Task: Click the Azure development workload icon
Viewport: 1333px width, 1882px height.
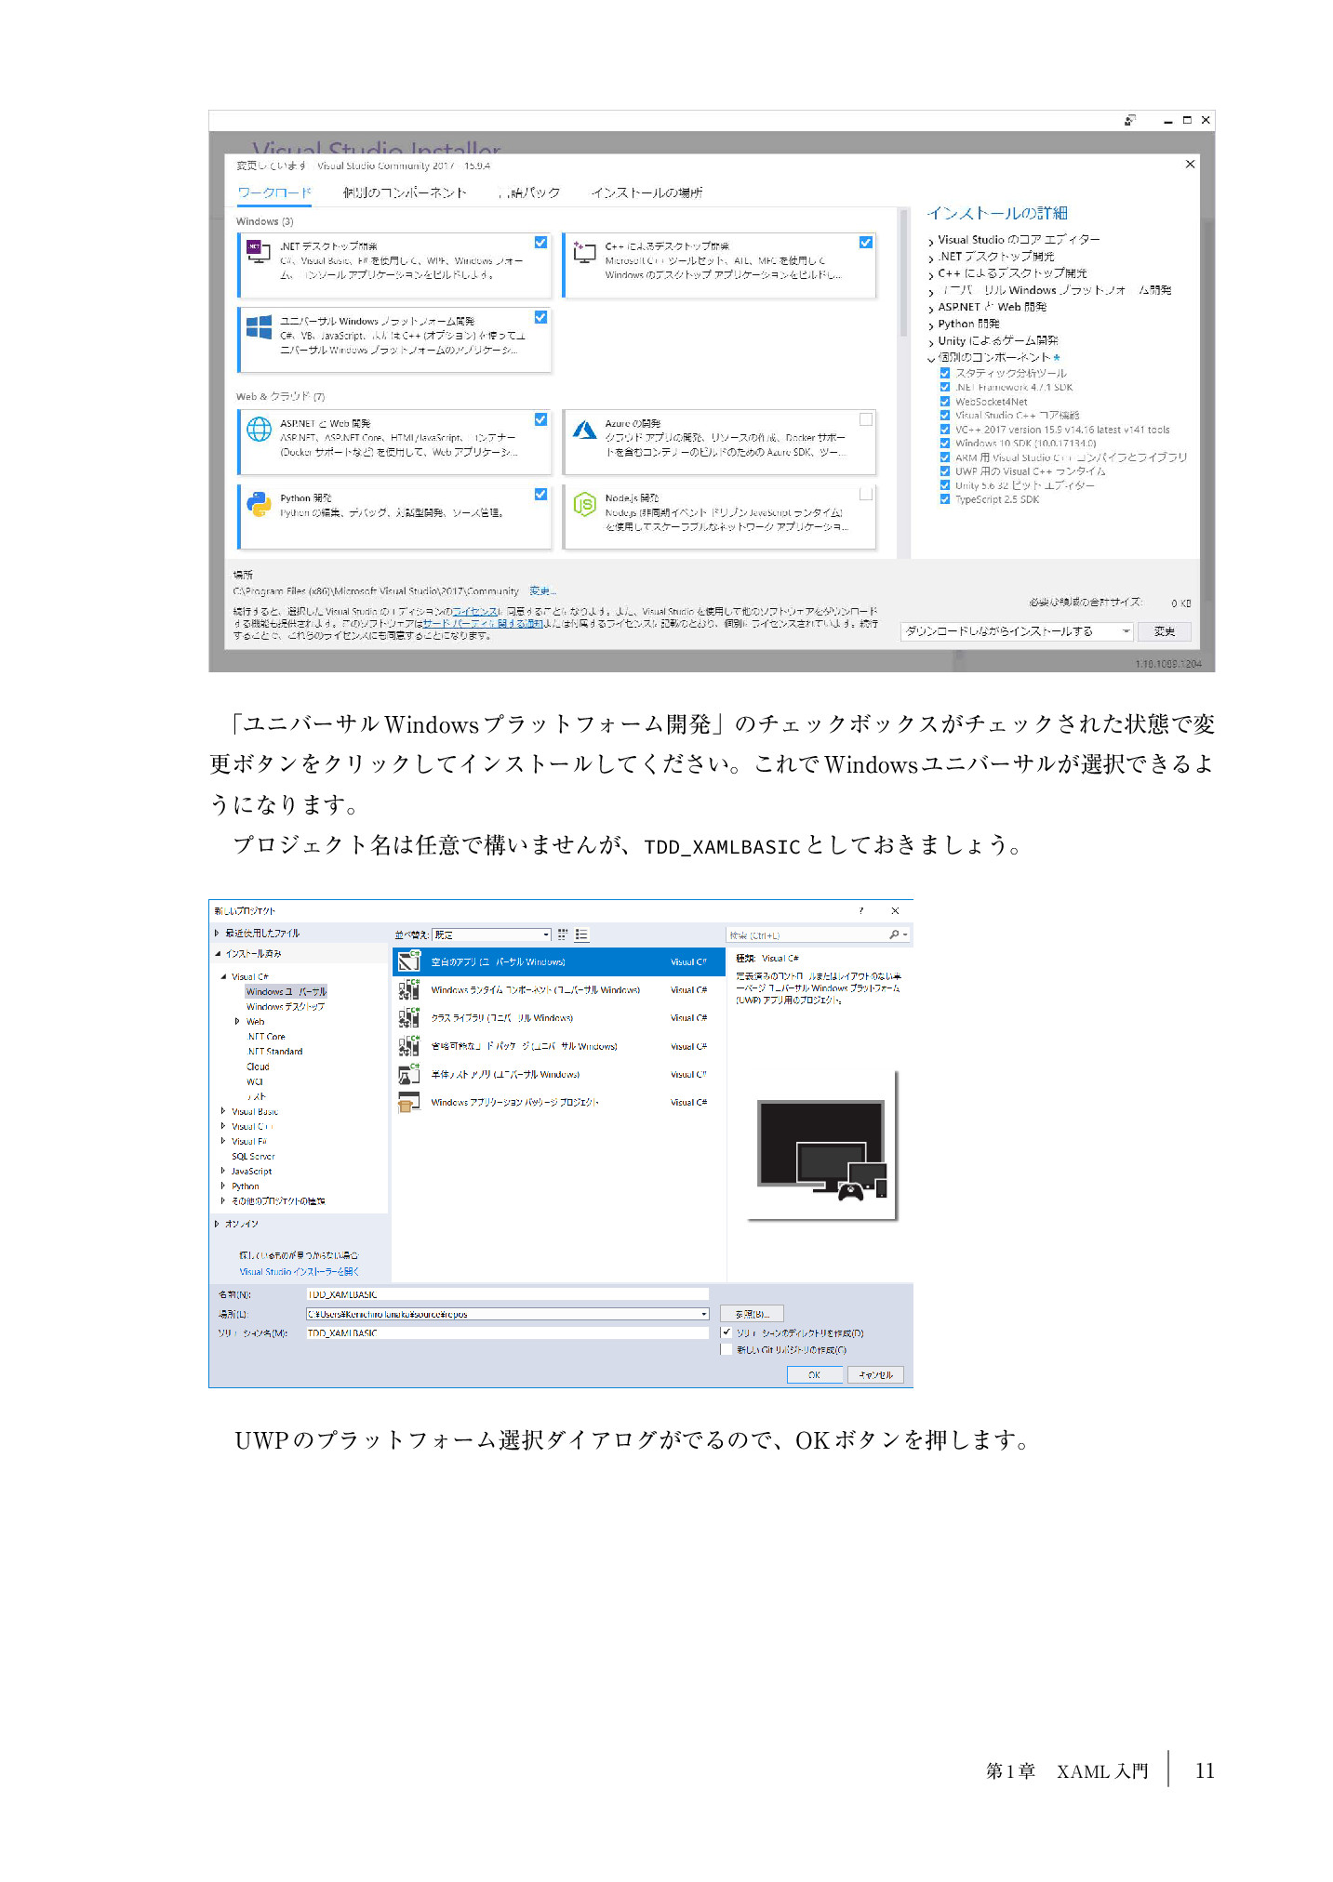Action: [x=584, y=429]
